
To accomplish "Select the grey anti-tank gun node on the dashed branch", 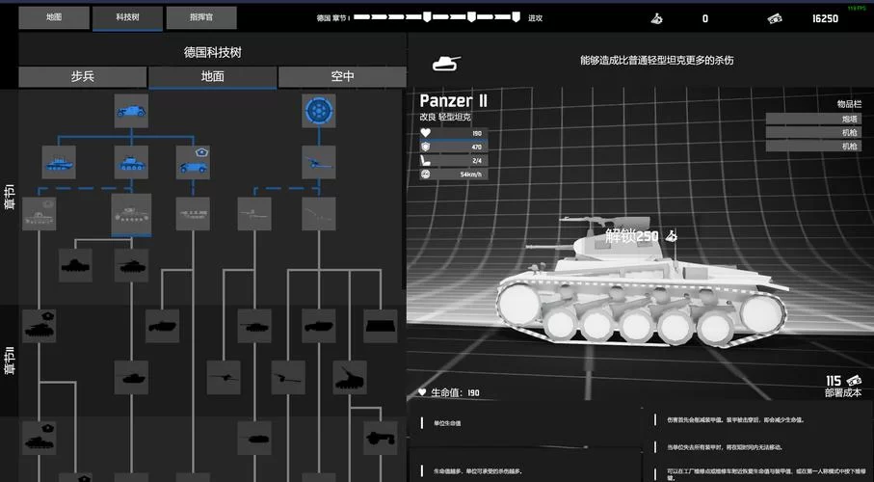I will pyautogui.click(x=254, y=214).
